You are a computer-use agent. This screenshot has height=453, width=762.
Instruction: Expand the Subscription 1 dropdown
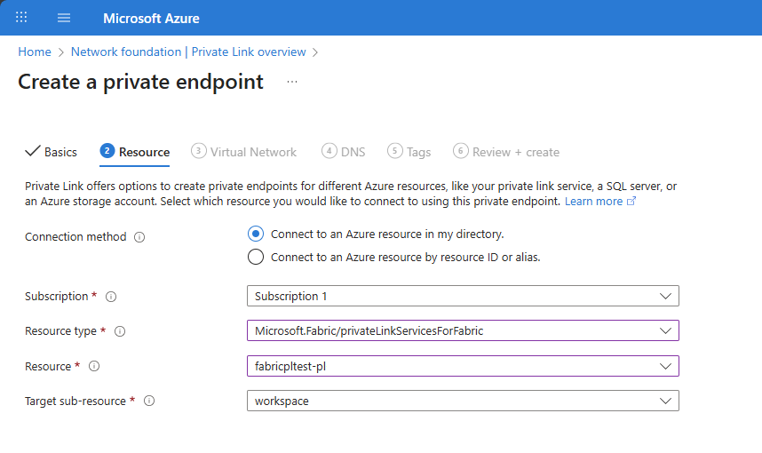tap(463, 296)
